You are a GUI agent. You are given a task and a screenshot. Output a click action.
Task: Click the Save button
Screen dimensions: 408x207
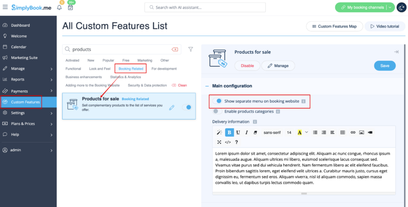[385, 66]
